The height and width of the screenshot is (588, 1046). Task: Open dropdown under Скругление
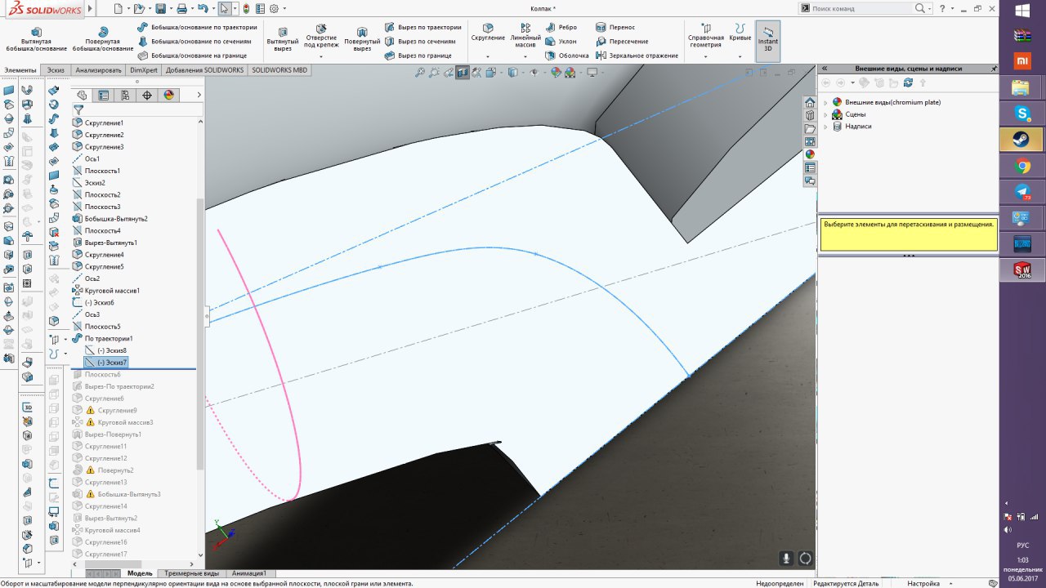click(488, 56)
